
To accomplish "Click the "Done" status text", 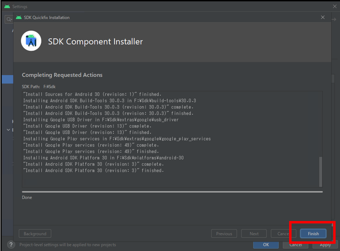I will (x=27, y=197).
